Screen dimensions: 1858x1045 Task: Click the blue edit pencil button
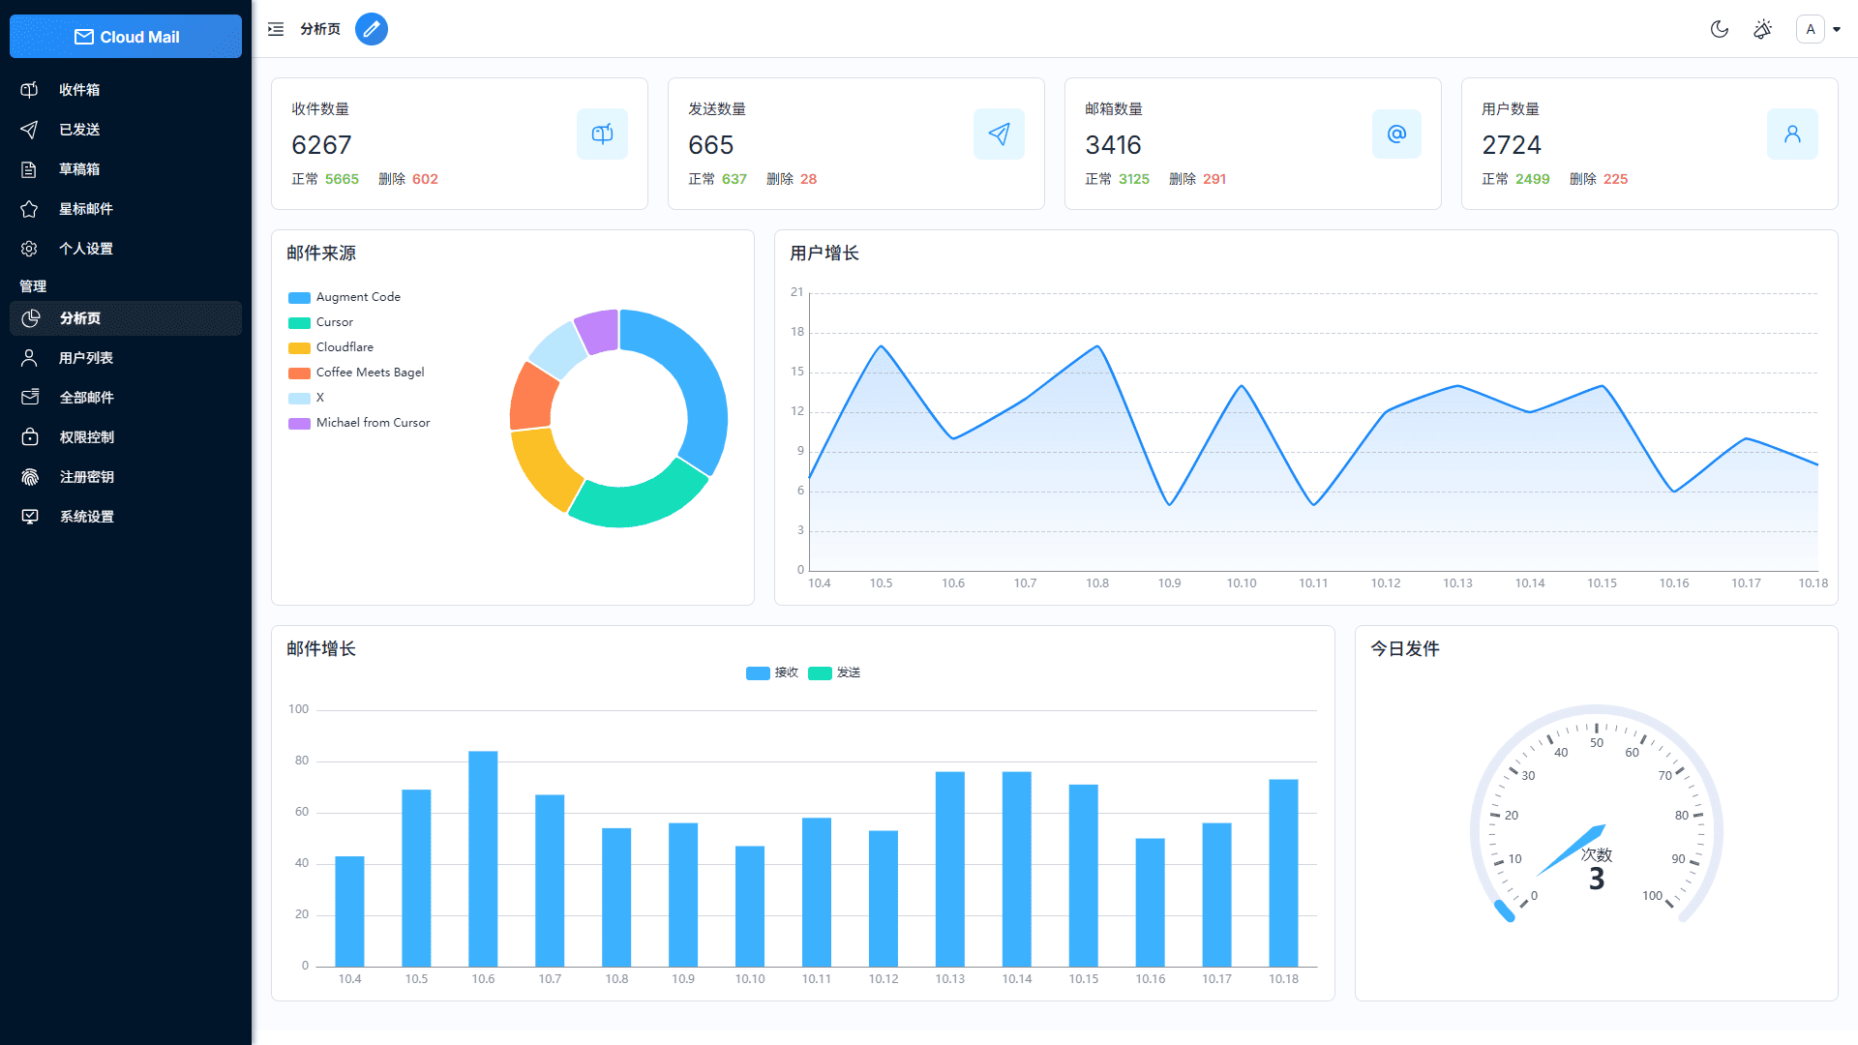pos(371,29)
